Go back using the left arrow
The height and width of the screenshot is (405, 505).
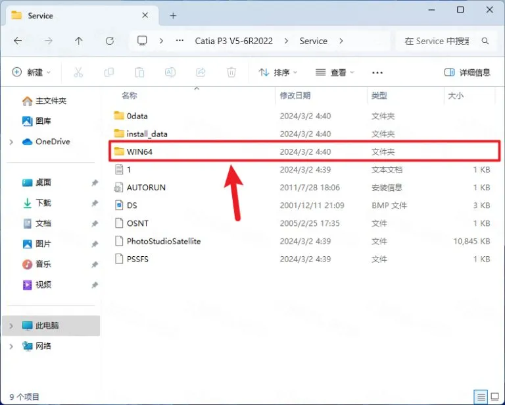pos(18,41)
